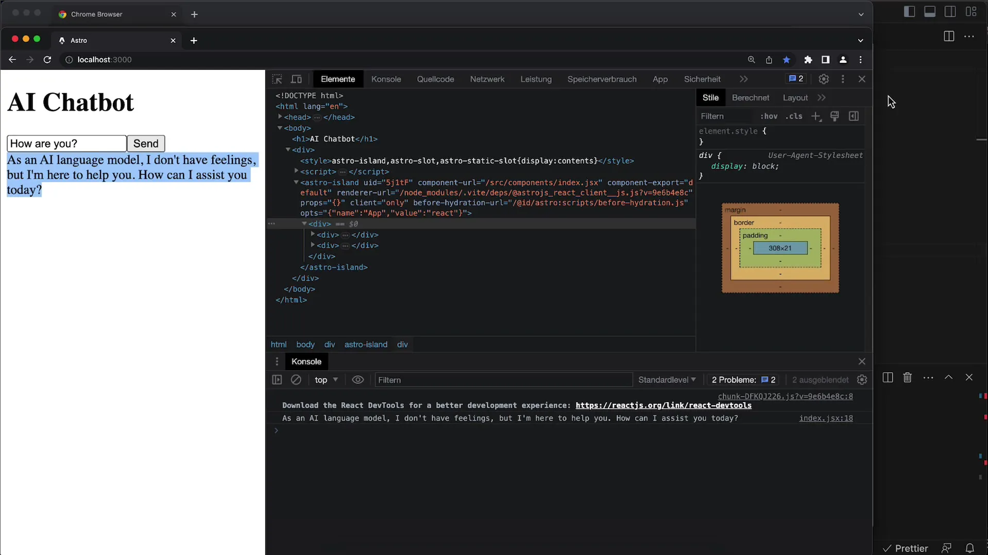Click the site info icon before localhost

[x=69, y=60]
